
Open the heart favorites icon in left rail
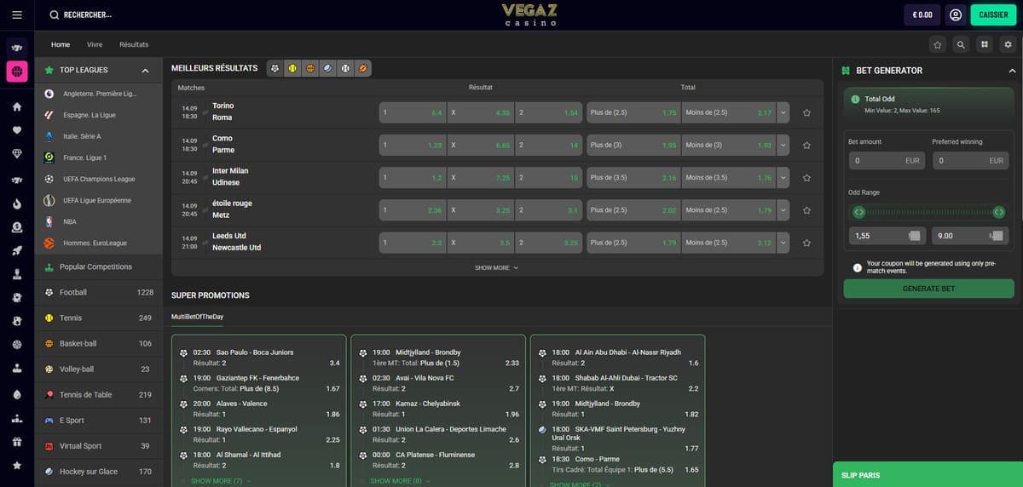coord(17,130)
